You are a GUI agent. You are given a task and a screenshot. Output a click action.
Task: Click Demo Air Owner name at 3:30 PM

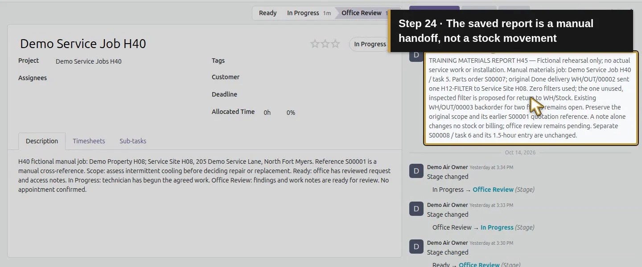pyautogui.click(x=447, y=243)
